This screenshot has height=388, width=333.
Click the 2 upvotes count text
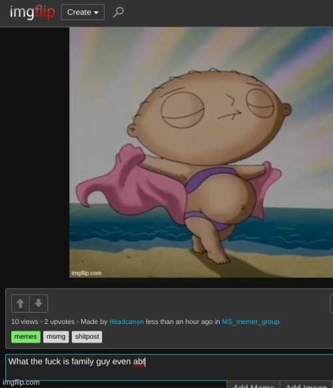click(x=59, y=322)
